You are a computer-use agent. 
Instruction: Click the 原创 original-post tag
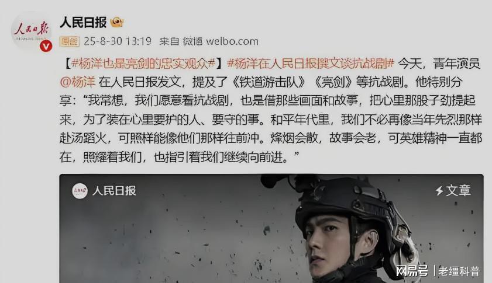click(70, 41)
